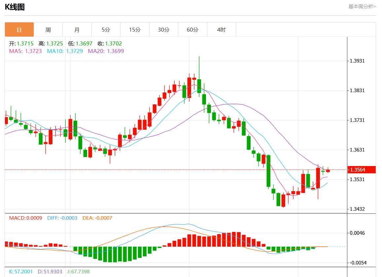The width and height of the screenshot is (382, 277).
Task: Open the 30分 interval tab
Action: click(164, 30)
